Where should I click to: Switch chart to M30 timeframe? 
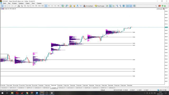43,6
